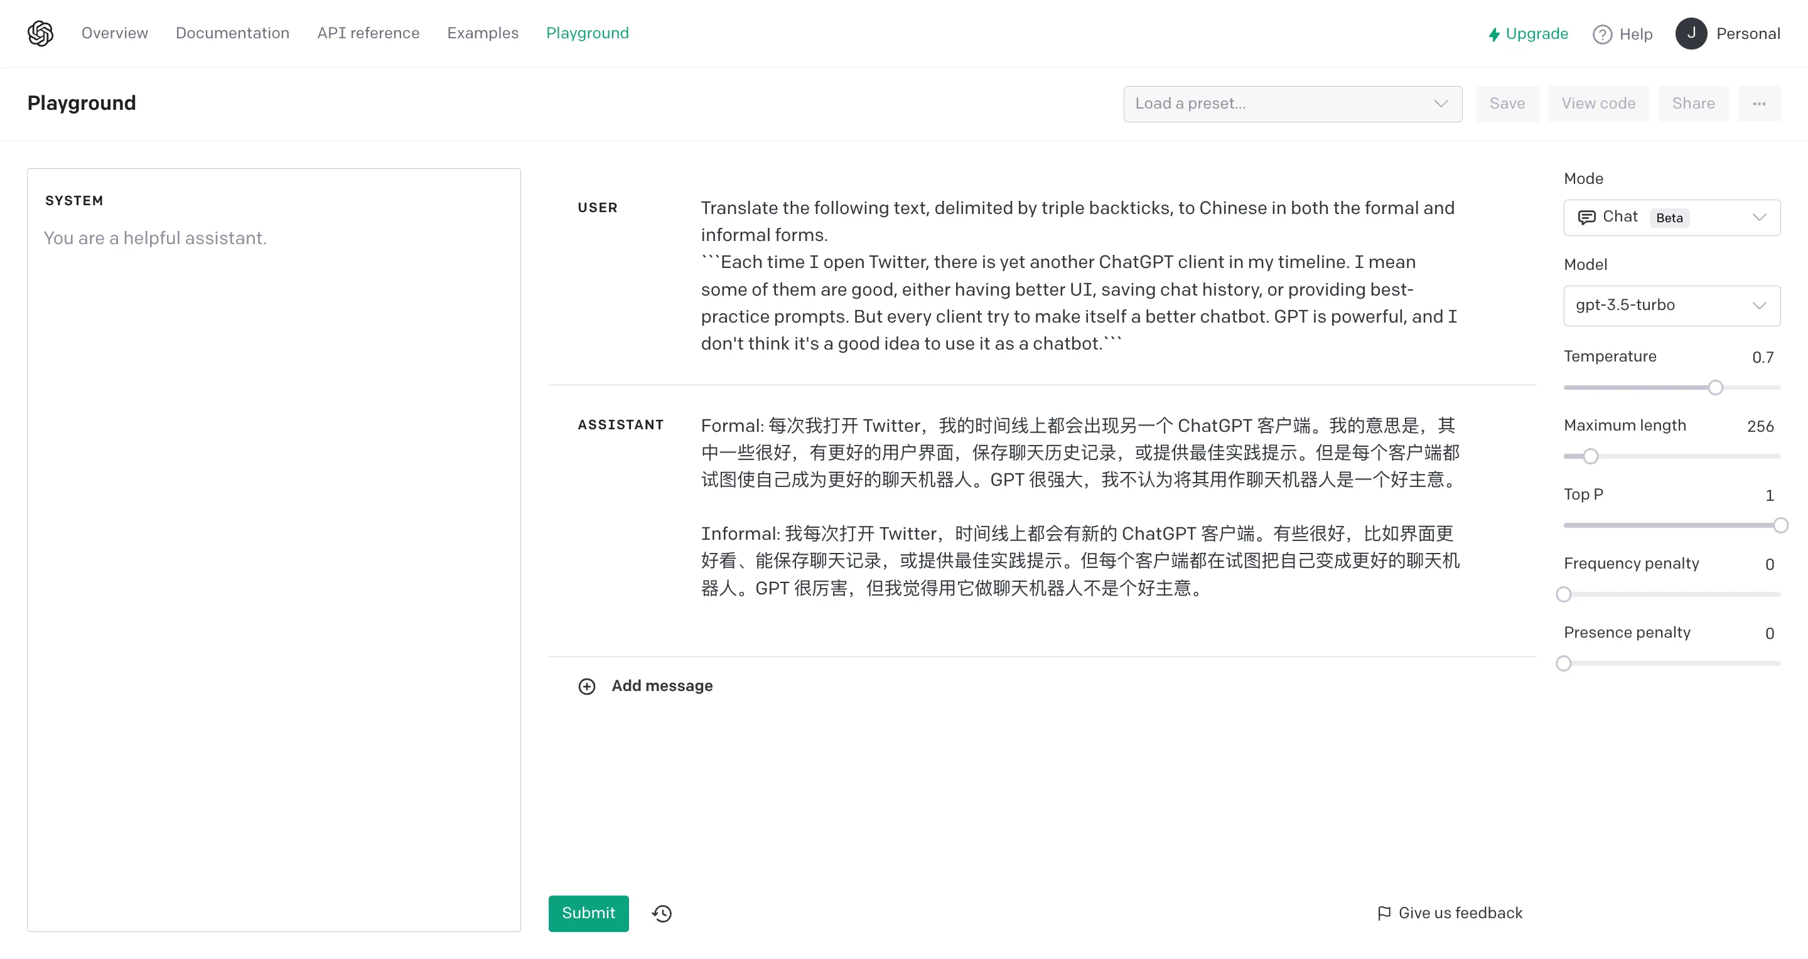The image size is (1808, 959).
Task: Click the feedback flag icon
Action: tap(1384, 913)
